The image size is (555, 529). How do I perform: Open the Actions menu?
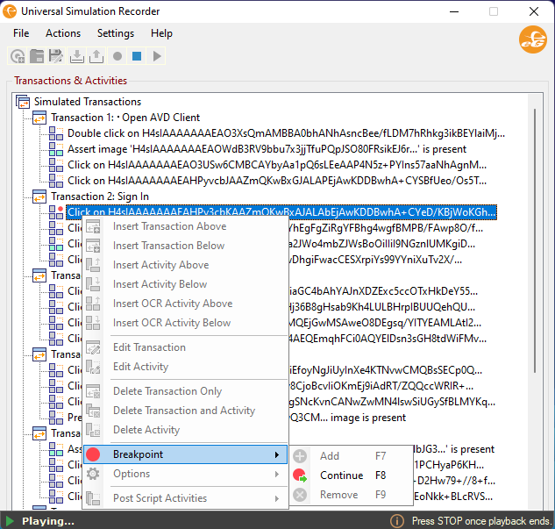click(63, 33)
